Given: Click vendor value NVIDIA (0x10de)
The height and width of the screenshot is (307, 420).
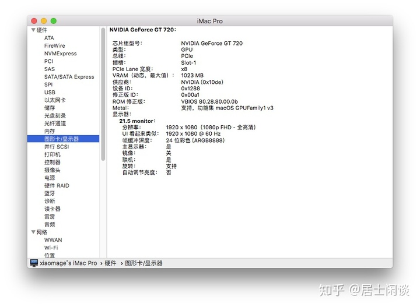Looking at the screenshot, I should click(x=202, y=82).
